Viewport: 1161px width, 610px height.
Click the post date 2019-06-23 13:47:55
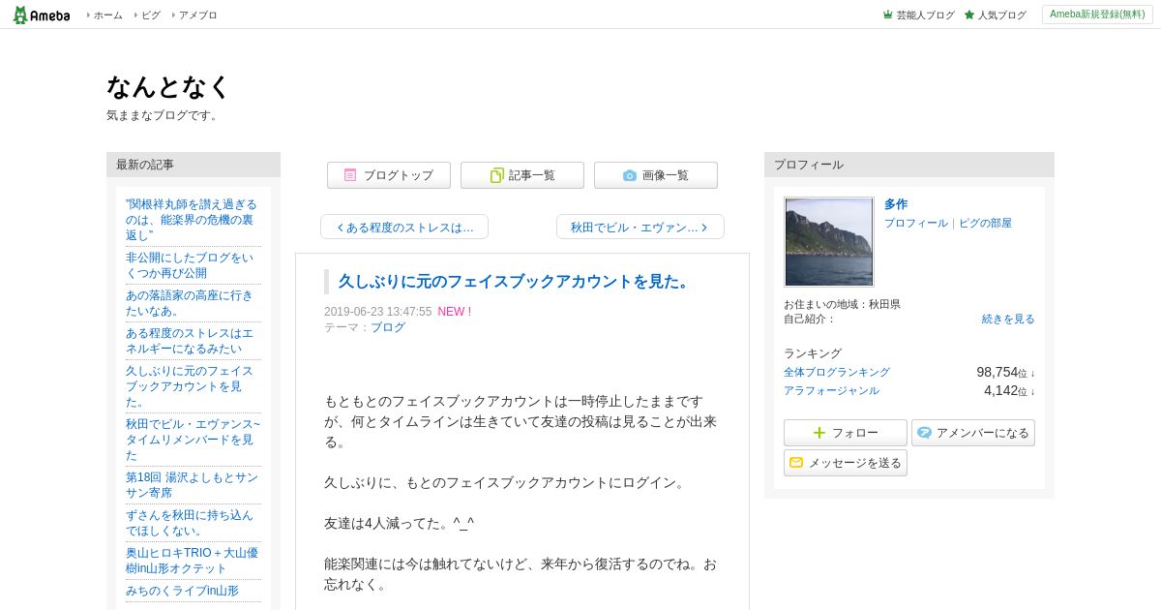[377, 312]
